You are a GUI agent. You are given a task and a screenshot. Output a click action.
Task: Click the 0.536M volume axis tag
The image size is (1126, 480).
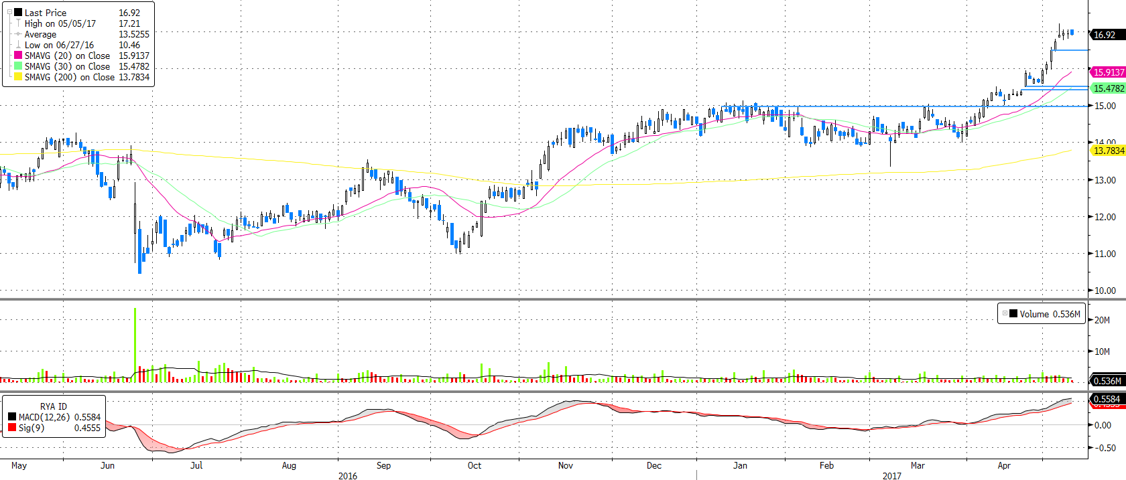tap(1108, 381)
